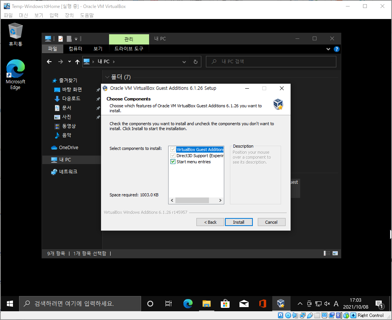
Task: Uncheck the Start menu entries checkbox
Action: [x=173, y=162]
